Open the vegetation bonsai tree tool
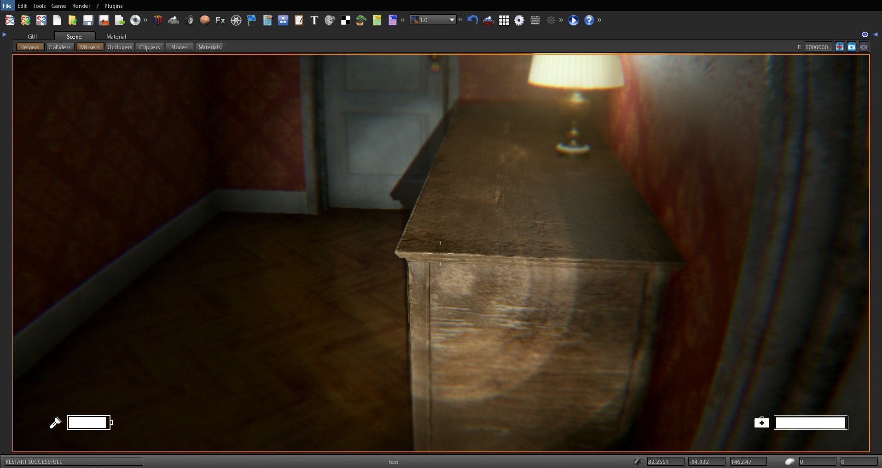The image size is (882, 468). (361, 20)
